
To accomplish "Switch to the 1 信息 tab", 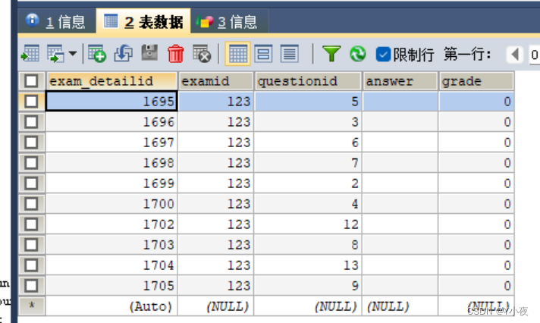I will pyautogui.click(x=55, y=22).
